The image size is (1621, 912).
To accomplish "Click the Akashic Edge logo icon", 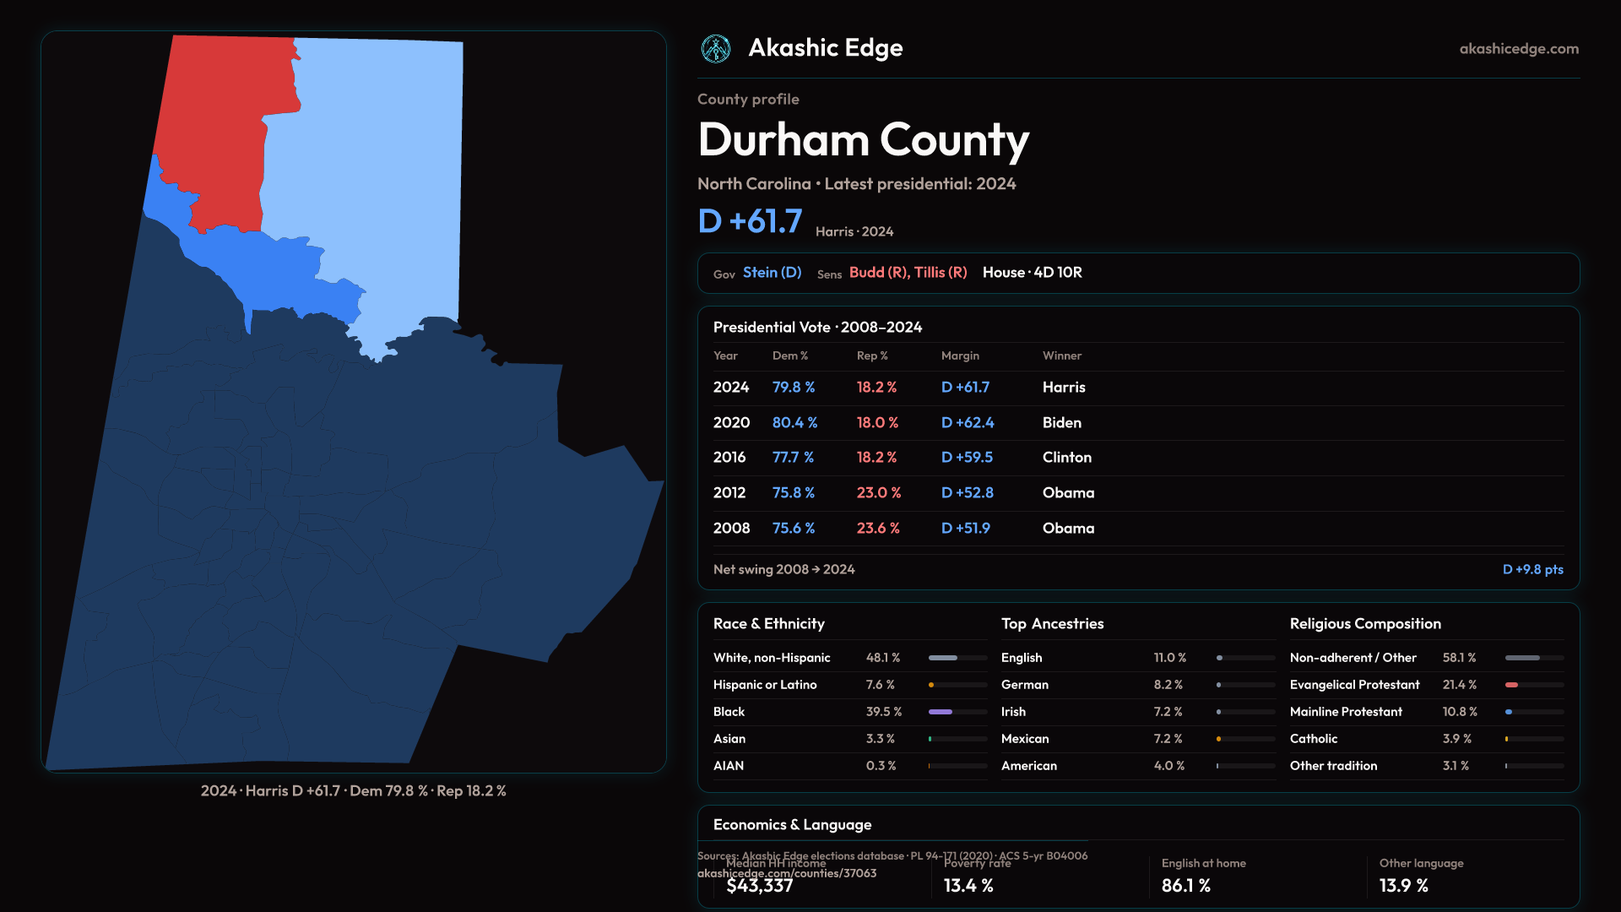I will [x=716, y=49].
